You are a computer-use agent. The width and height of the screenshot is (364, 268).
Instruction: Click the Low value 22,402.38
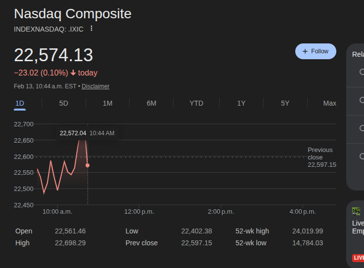pyautogui.click(x=196, y=231)
